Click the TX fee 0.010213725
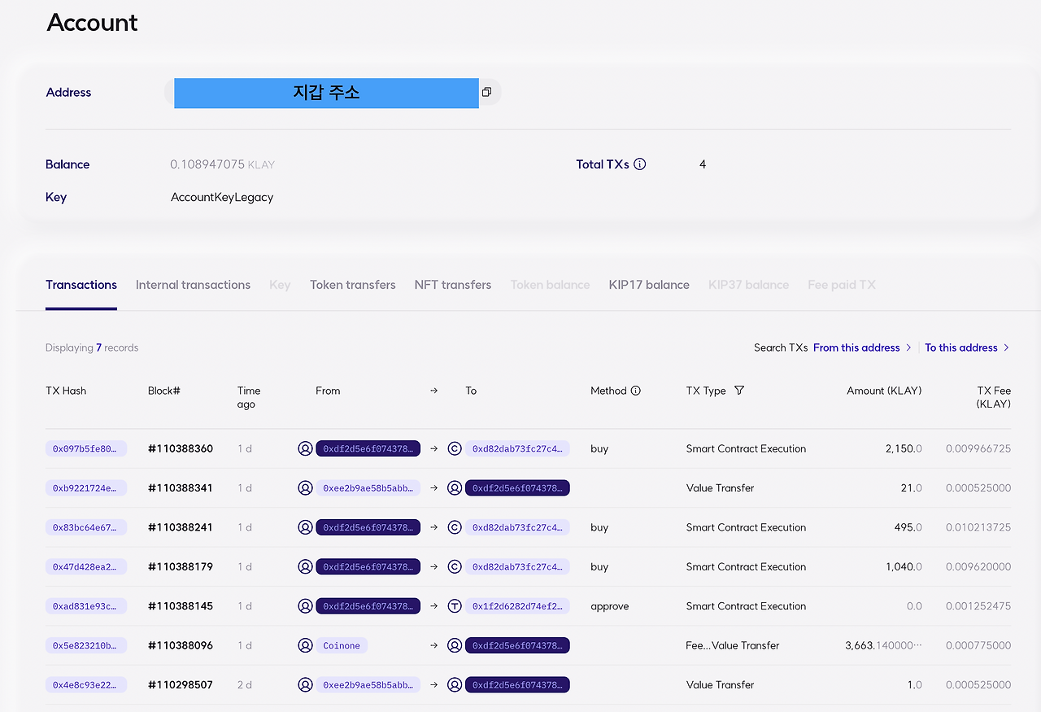Viewport: 1041px width, 712px height. coord(978,527)
